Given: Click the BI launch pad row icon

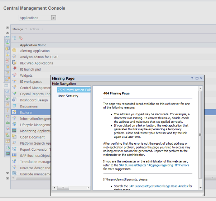Looking at the screenshot, I should (x=14, y=69).
